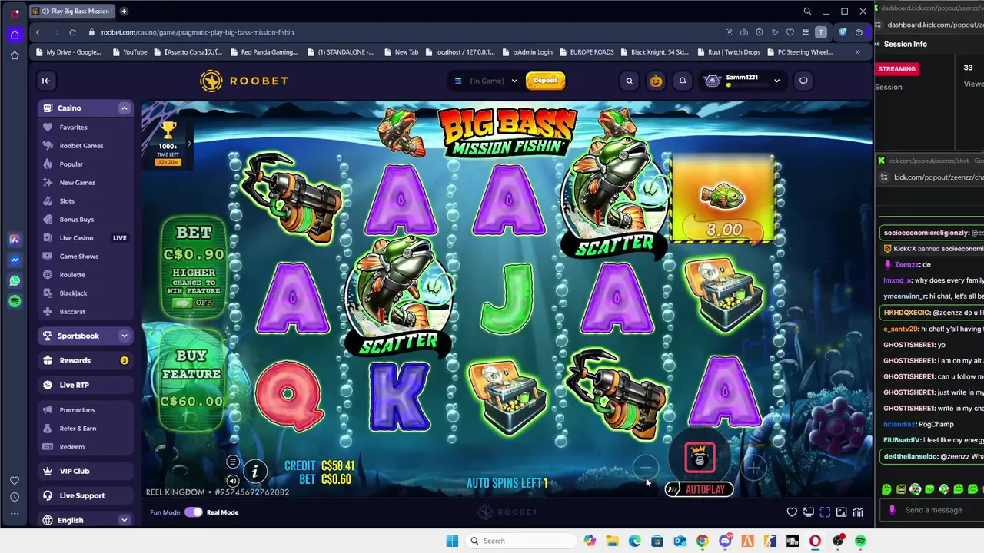Open VIP Club page
The image size is (984, 553).
85,471
